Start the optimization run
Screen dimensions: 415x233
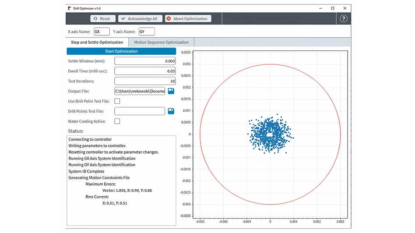(x=121, y=51)
